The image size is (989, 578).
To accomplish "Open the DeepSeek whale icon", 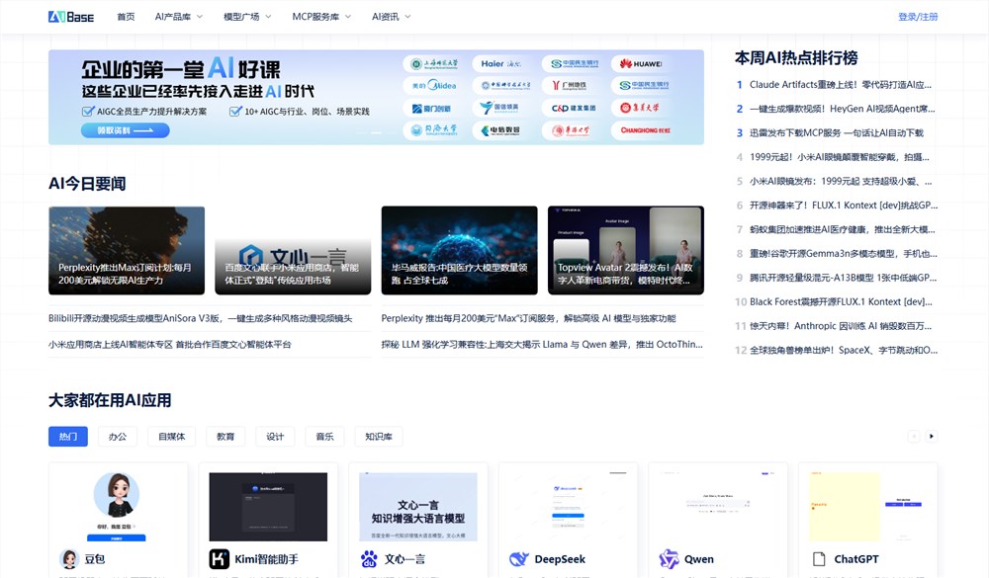I will (x=518, y=559).
